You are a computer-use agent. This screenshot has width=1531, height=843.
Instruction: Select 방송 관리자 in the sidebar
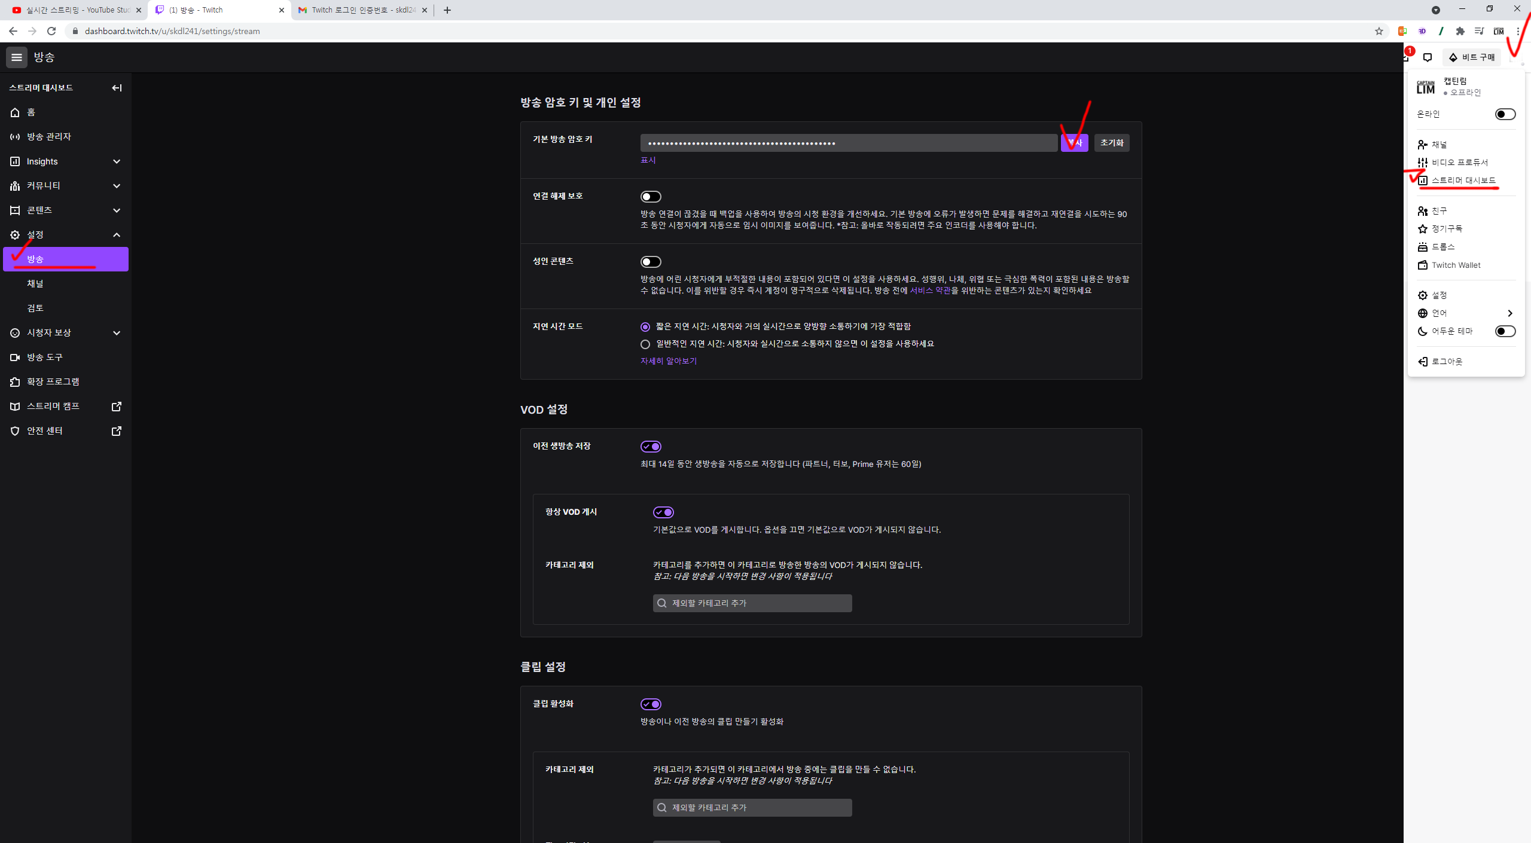pyautogui.click(x=49, y=137)
